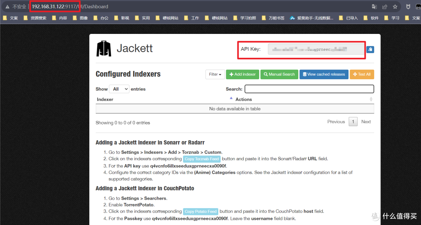Click the Copy Potato Feed label

click(x=201, y=212)
